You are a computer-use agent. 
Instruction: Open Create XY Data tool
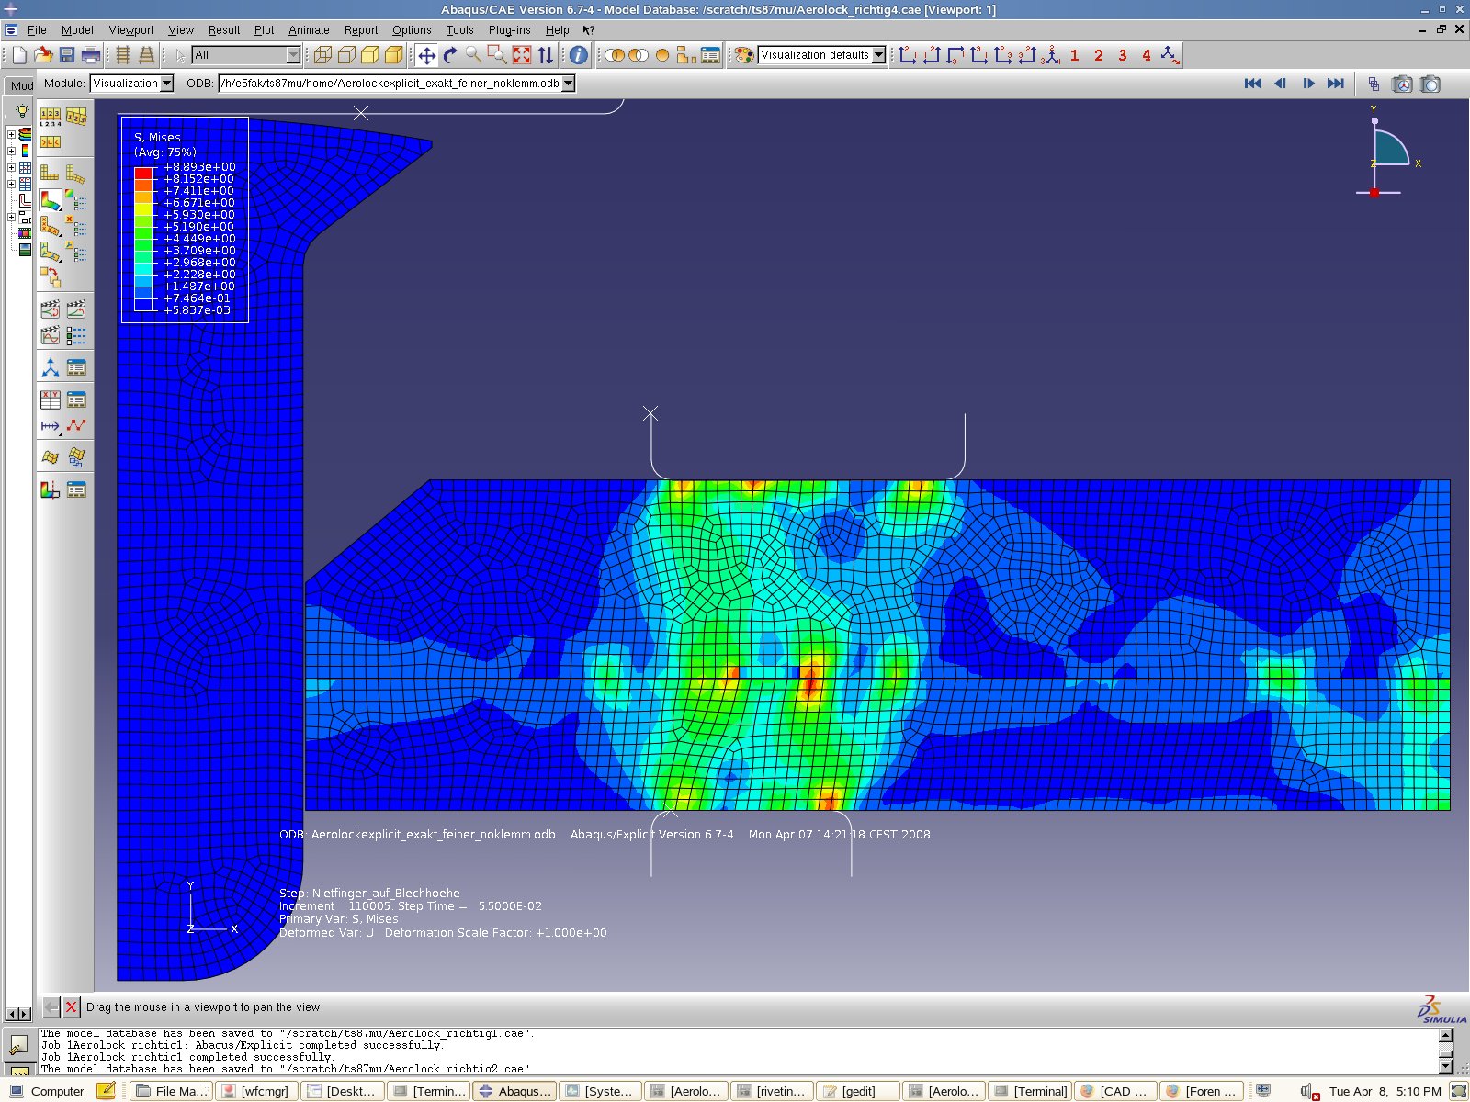pos(51,399)
